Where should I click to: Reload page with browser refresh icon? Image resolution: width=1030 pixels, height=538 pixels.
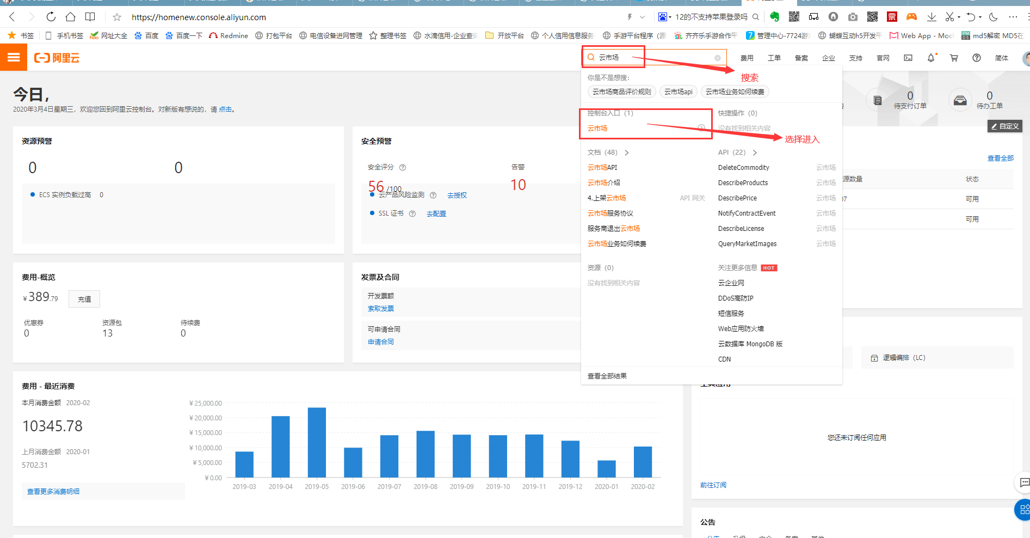click(x=51, y=17)
